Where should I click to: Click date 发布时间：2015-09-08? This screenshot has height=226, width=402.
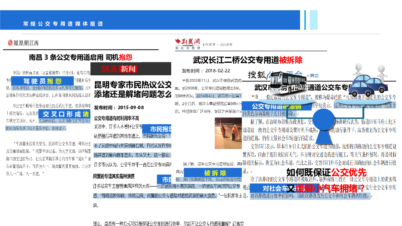tap(119, 108)
